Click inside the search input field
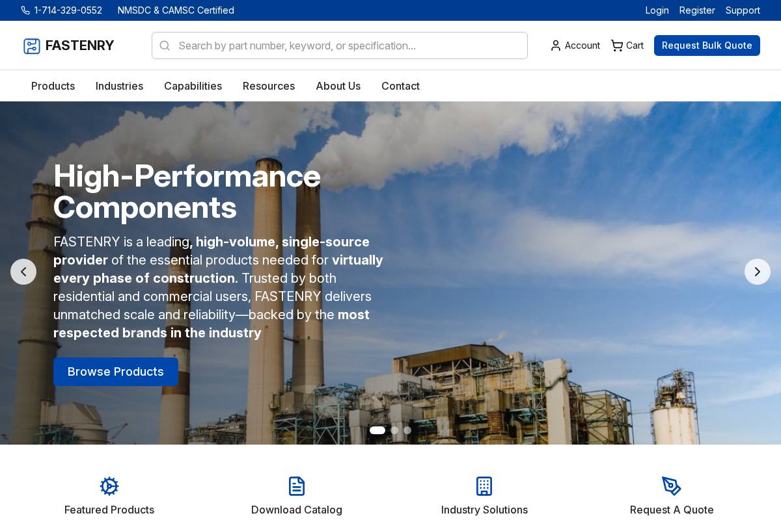Screen dimensions: 781x520 [338, 45]
